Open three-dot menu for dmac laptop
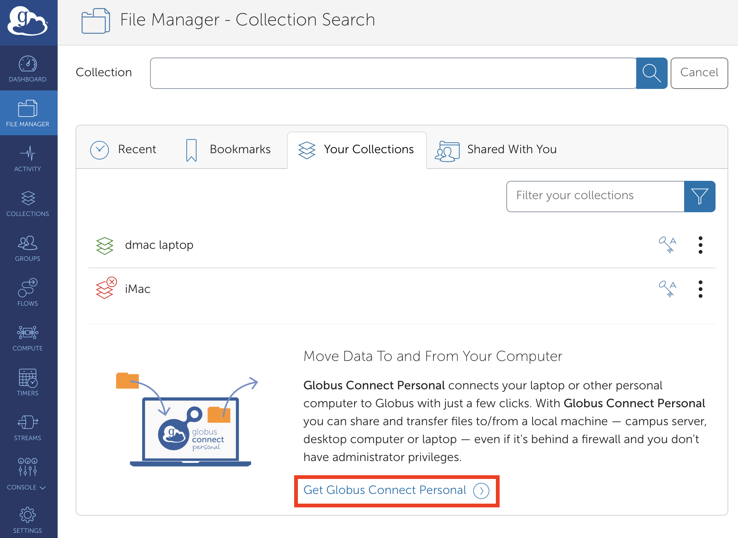The height and width of the screenshot is (538, 738). tap(700, 245)
